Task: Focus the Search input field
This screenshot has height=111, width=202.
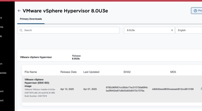Action: 68,30
